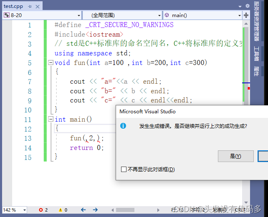Viewport: 268px width, 217px height.
Task: Click the #include<iostream> line
Action: (88, 35)
